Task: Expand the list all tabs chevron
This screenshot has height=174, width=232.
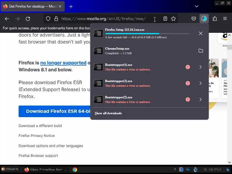Action: (197, 6)
